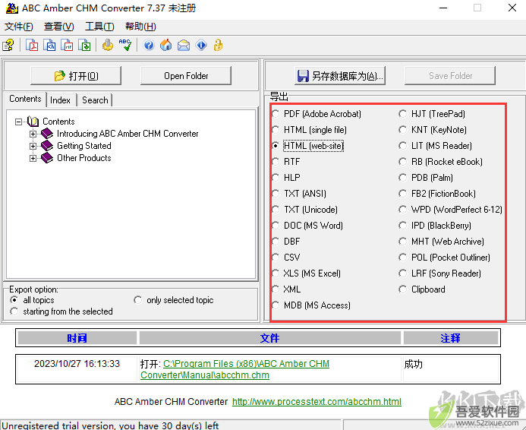Open the 帮助(H) menu

pos(140,26)
